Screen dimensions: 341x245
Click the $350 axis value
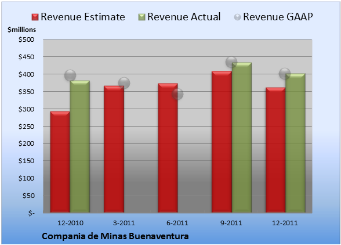(26, 92)
